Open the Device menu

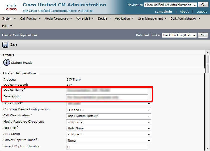[x=104, y=18]
